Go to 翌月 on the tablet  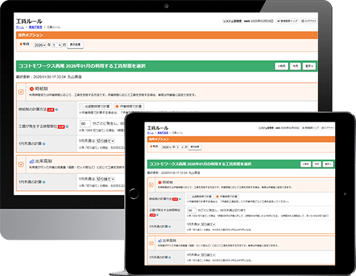coord(328,164)
